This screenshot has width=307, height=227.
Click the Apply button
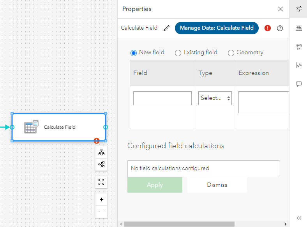pos(155,185)
